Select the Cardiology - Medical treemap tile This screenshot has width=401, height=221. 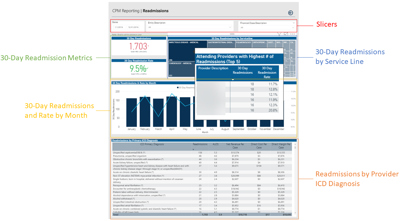(181, 69)
